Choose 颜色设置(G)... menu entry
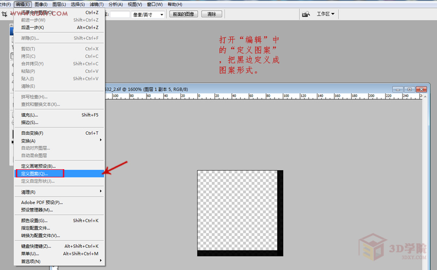The height and width of the screenshot is (270, 437). pyautogui.click(x=59, y=221)
